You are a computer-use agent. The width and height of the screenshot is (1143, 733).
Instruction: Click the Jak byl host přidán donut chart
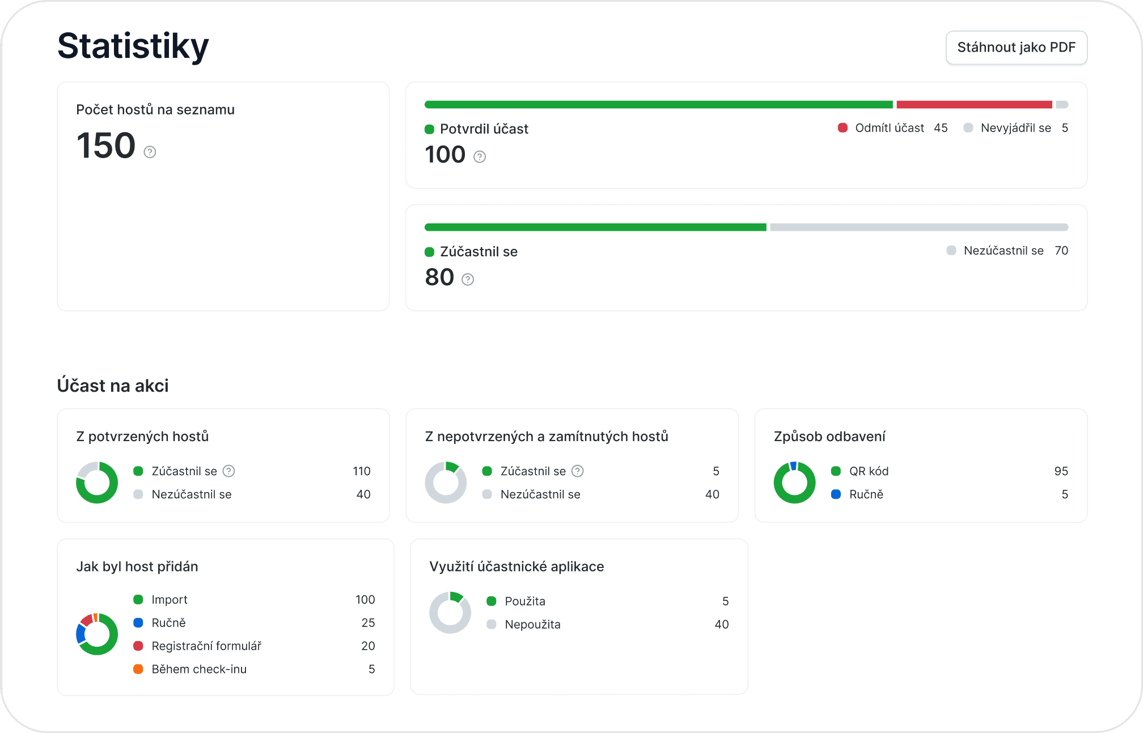(97, 634)
